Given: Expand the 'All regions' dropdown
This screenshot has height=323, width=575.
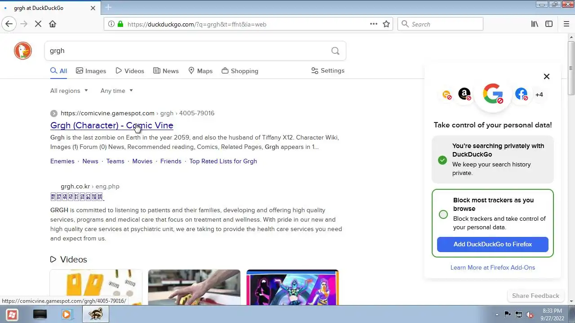Looking at the screenshot, I should (69, 91).
